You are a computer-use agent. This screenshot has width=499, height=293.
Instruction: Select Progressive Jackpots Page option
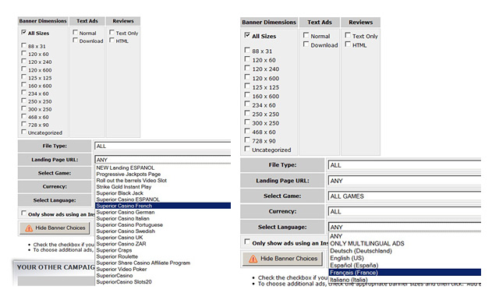[x=163, y=174]
